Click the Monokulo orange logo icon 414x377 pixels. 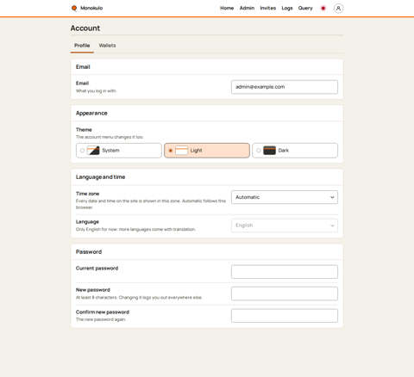point(74,8)
